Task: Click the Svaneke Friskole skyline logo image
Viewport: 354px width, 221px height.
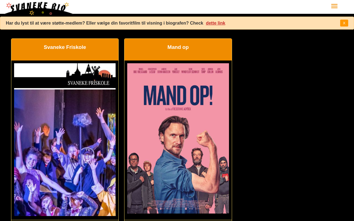Action: [x=65, y=75]
